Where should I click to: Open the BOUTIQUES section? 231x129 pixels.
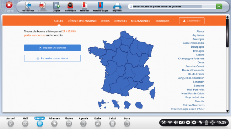pyautogui.click(x=162, y=21)
